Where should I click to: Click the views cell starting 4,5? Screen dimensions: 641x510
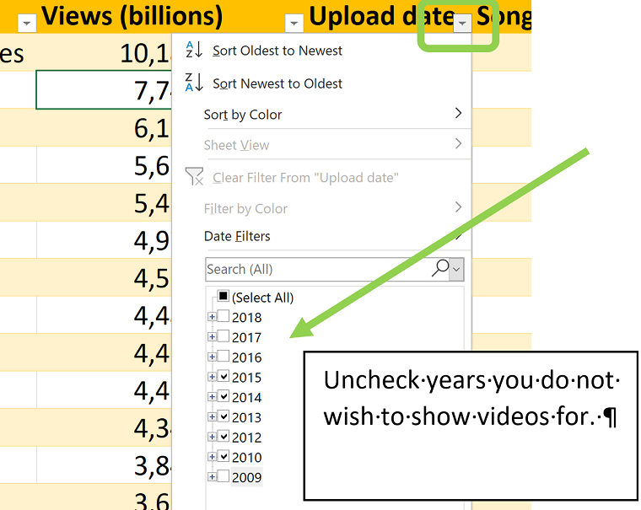pos(104,278)
